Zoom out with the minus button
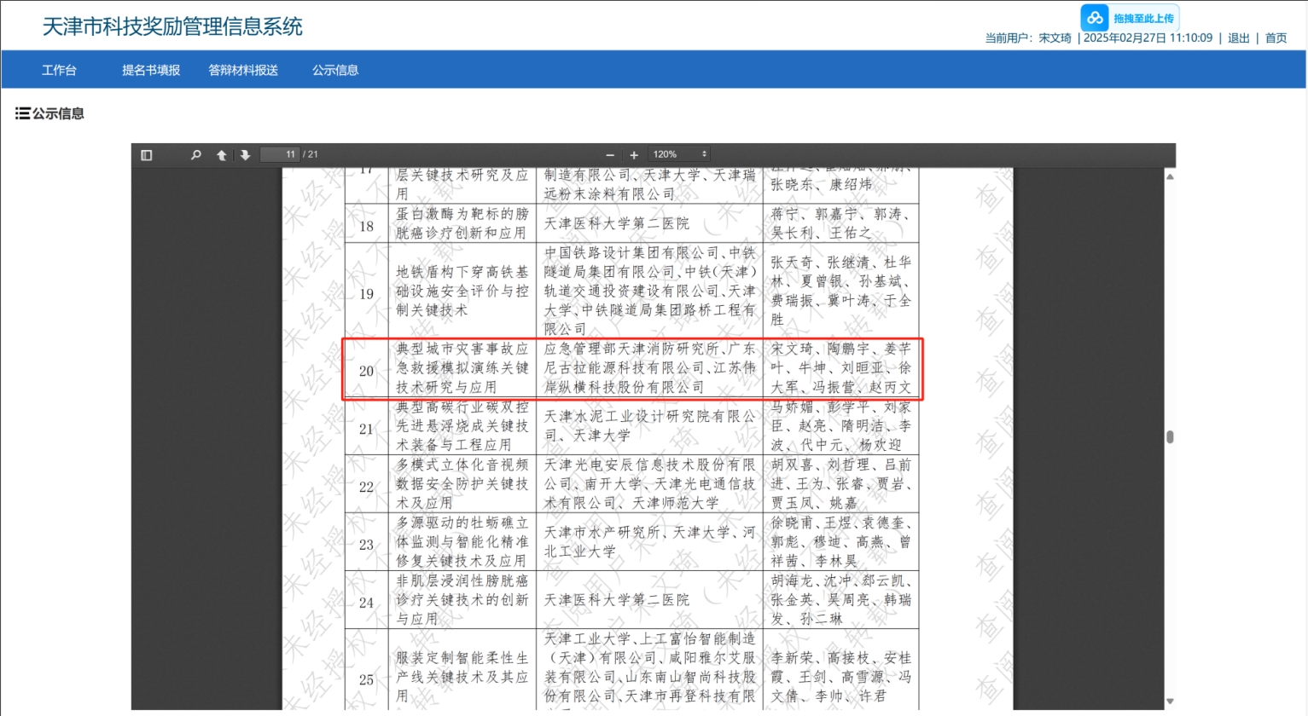 pyautogui.click(x=610, y=155)
